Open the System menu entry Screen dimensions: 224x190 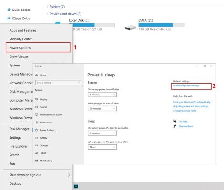point(14,66)
